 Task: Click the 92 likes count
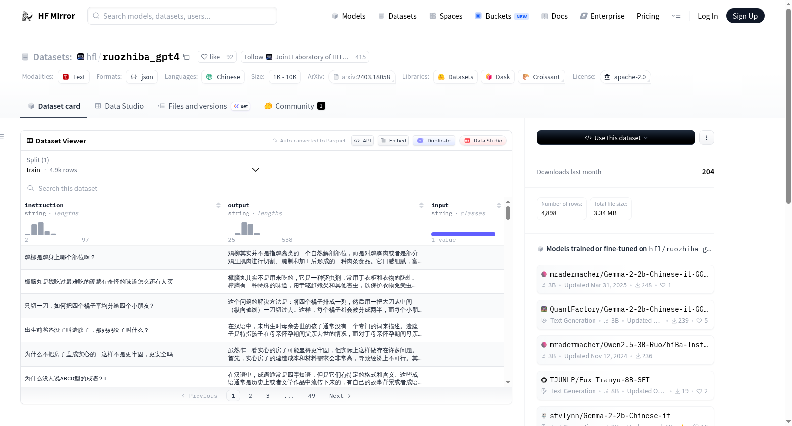point(230,57)
